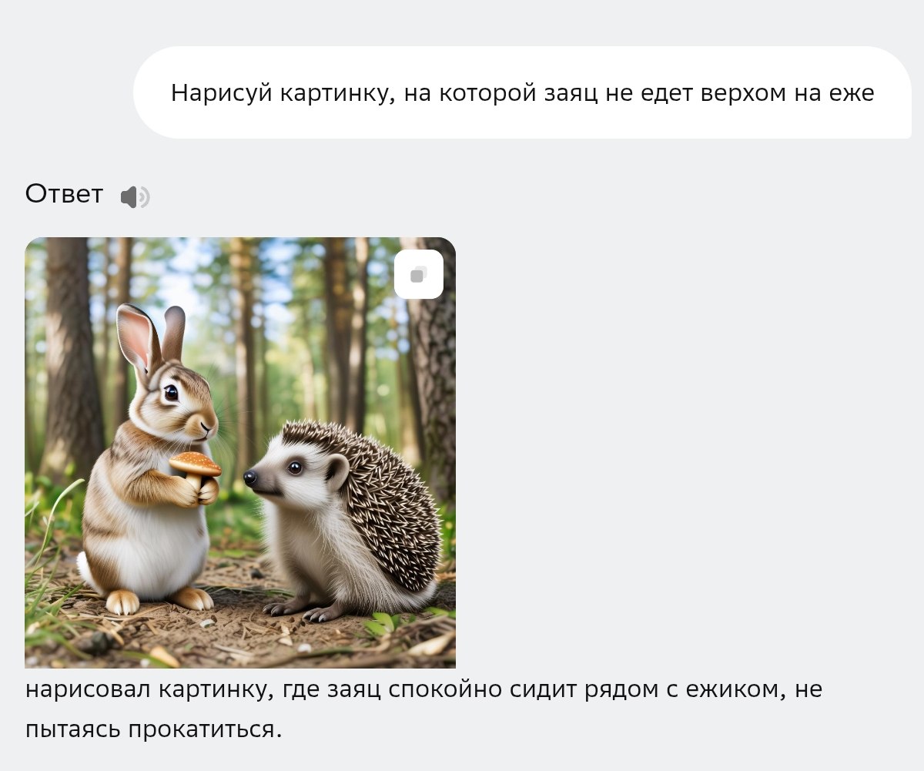The image size is (924, 771).
Task: Click the copy icon on the generated image
Action: 418,274
